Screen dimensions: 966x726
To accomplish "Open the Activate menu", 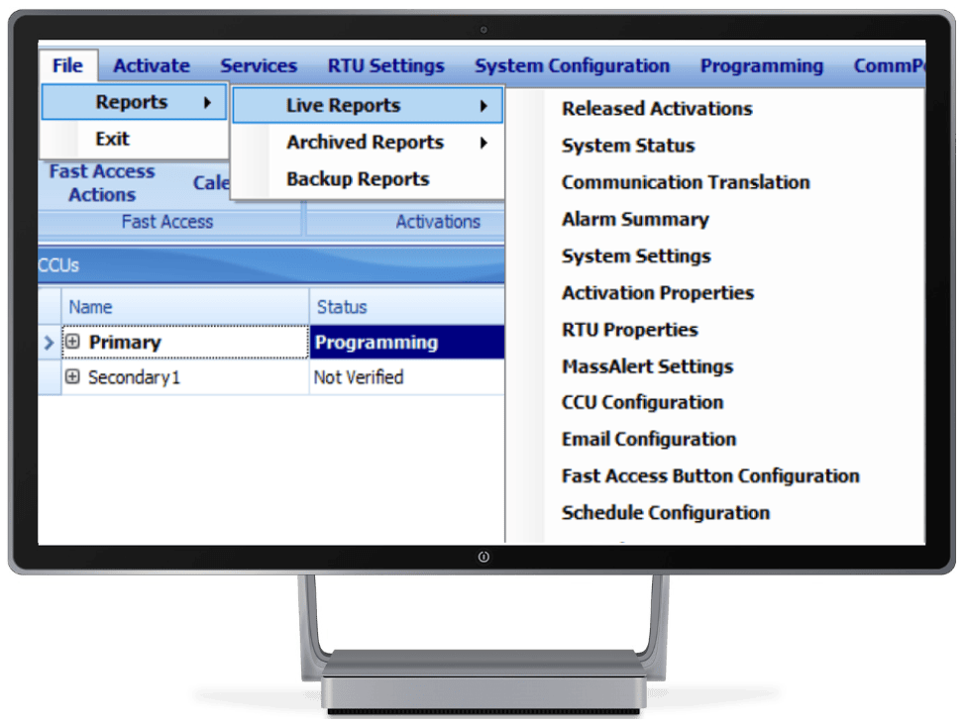I will tap(151, 65).
